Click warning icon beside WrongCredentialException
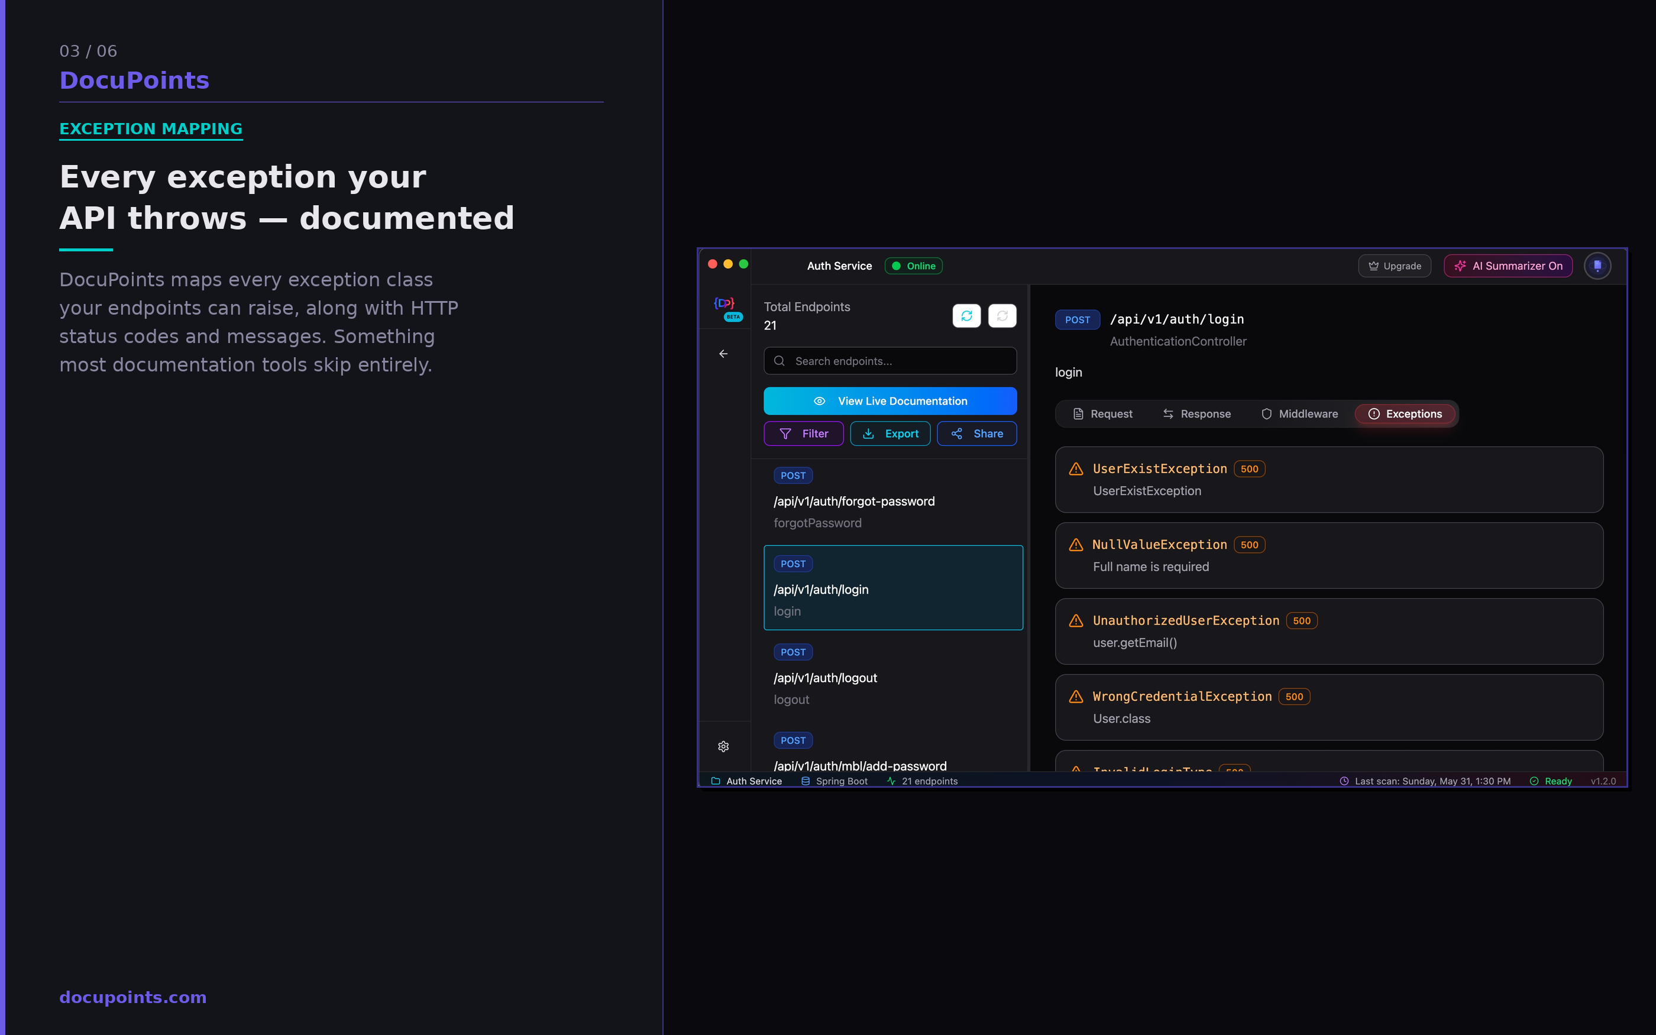 click(1076, 697)
